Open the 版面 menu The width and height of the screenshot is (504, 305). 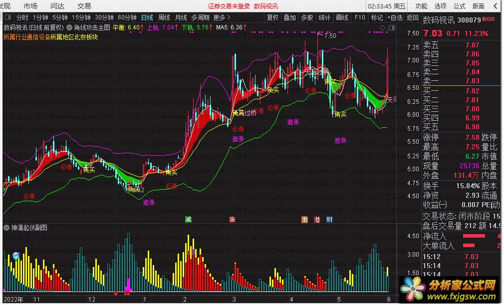[478, 6]
